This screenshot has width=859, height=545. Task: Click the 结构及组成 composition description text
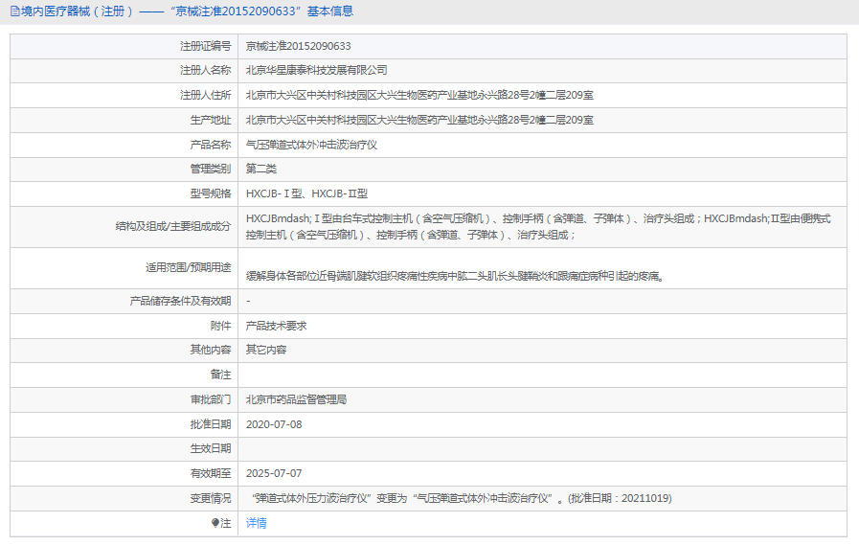[x=538, y=227]
